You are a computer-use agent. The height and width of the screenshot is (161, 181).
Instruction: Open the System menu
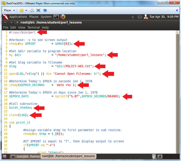pos(46,17)
